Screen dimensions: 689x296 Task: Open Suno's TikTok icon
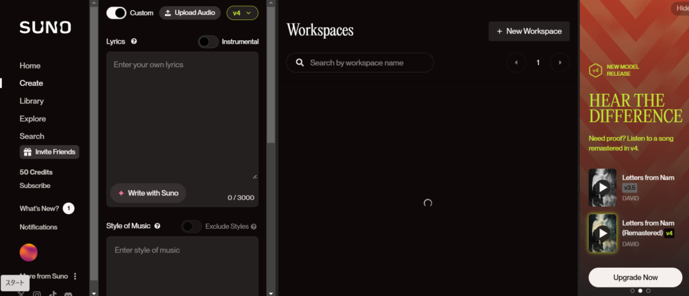[52, 294]
